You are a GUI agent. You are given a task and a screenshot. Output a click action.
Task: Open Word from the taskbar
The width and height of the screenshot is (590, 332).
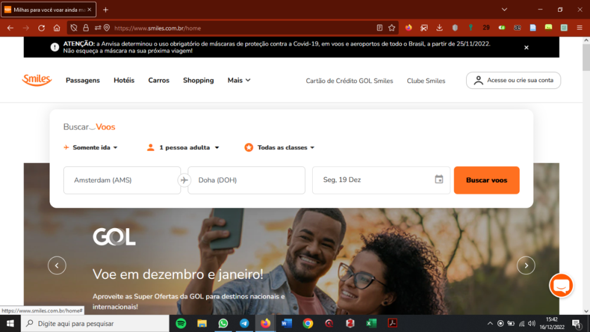pos(287,323)
